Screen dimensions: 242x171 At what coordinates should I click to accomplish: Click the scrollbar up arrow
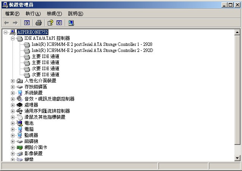(237, 32)
